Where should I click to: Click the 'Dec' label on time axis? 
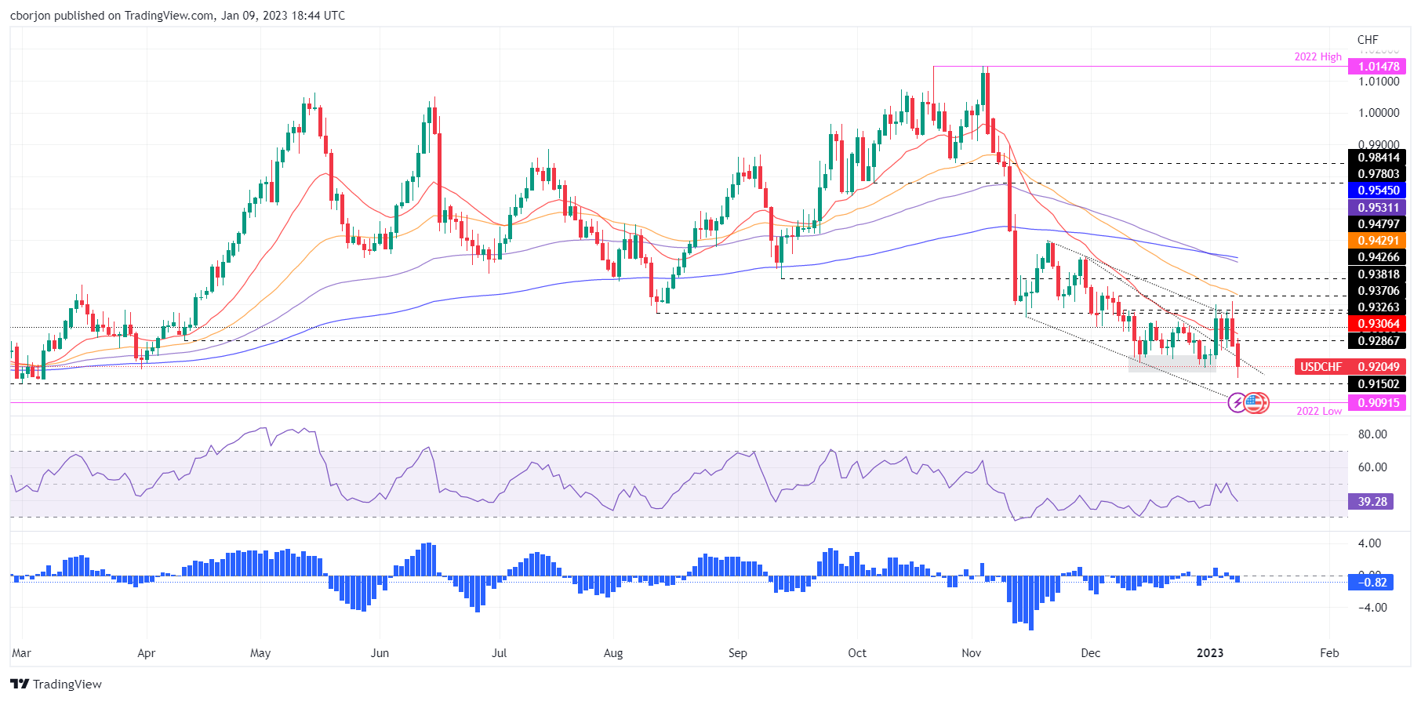(1091, 653)
